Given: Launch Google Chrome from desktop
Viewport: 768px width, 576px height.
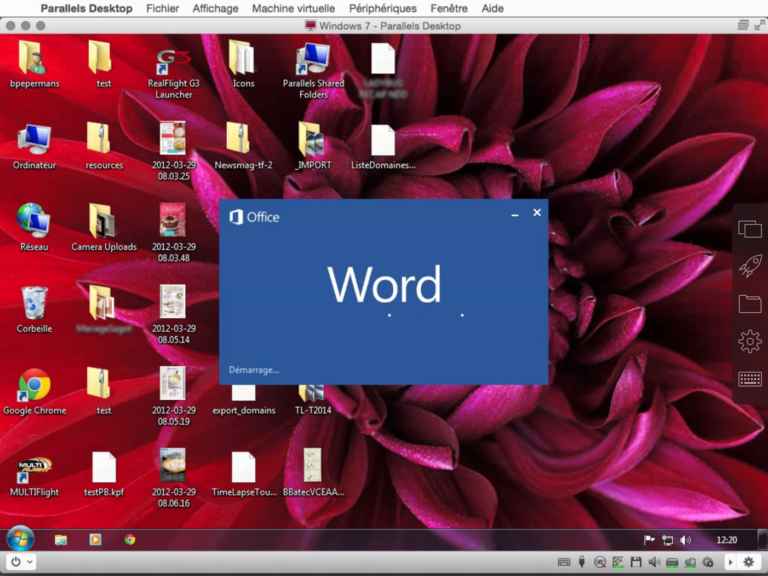Looking at the screenshot, I should point(35,391).
